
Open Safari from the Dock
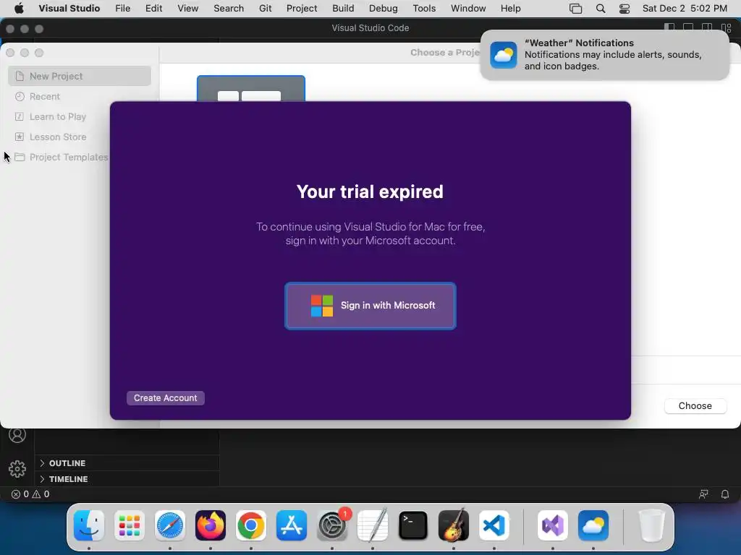[170, 525]
